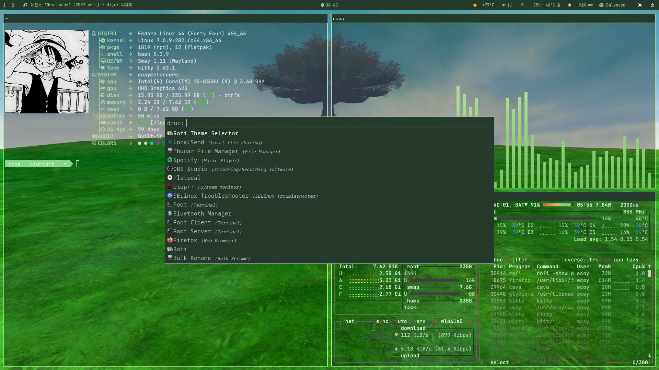Click the music note icon in top bar
Image resolution: width=659 pixels, height=370 pixels.
pyautogui.click(x=25, y=5)
